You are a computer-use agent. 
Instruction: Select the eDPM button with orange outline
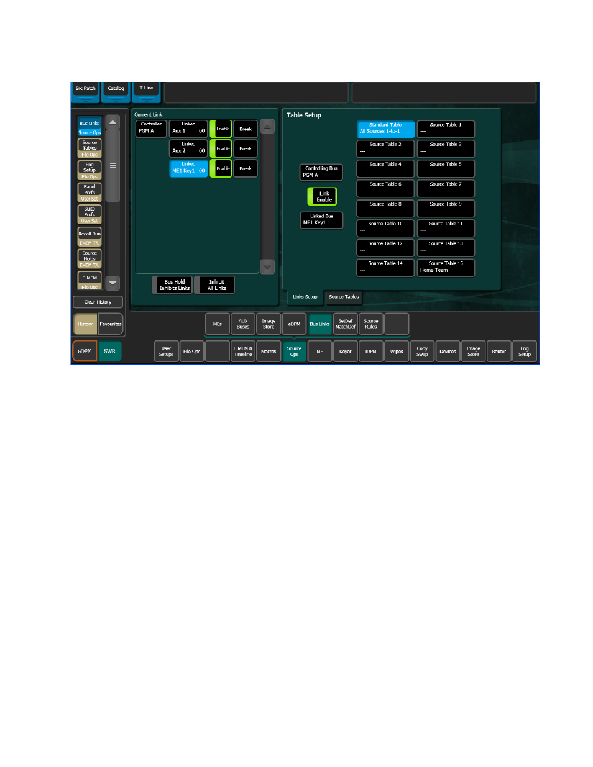[85, 352]
